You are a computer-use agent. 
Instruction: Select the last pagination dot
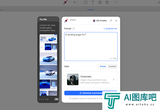click(x=48, y=99)
